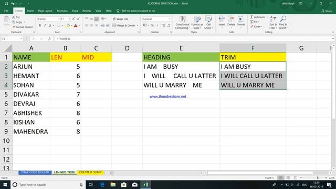The width and height of the screenshot is (336, 189).
Task: Undo the last action
Action: click(13, 4)
